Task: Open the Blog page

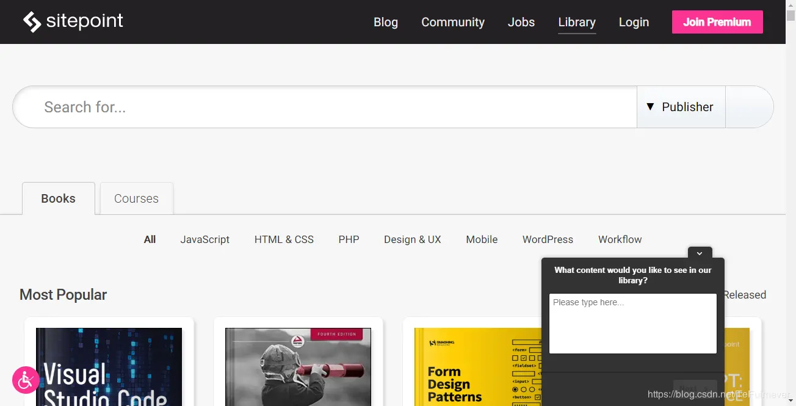Action: [x=386, y=22]
